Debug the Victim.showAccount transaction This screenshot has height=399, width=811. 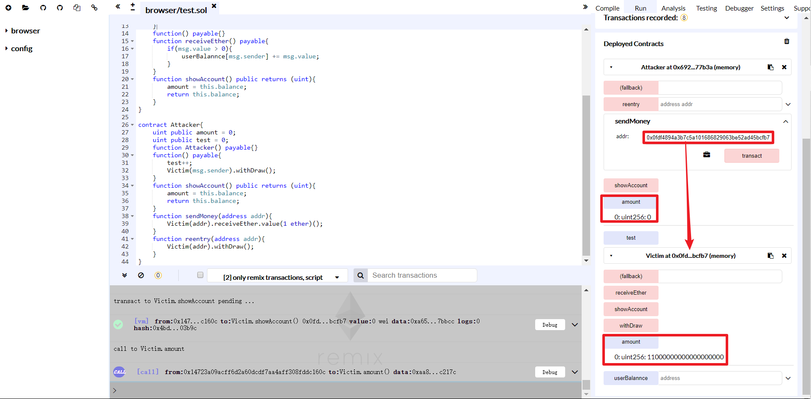pyautogui.click(x=550, y=325)
